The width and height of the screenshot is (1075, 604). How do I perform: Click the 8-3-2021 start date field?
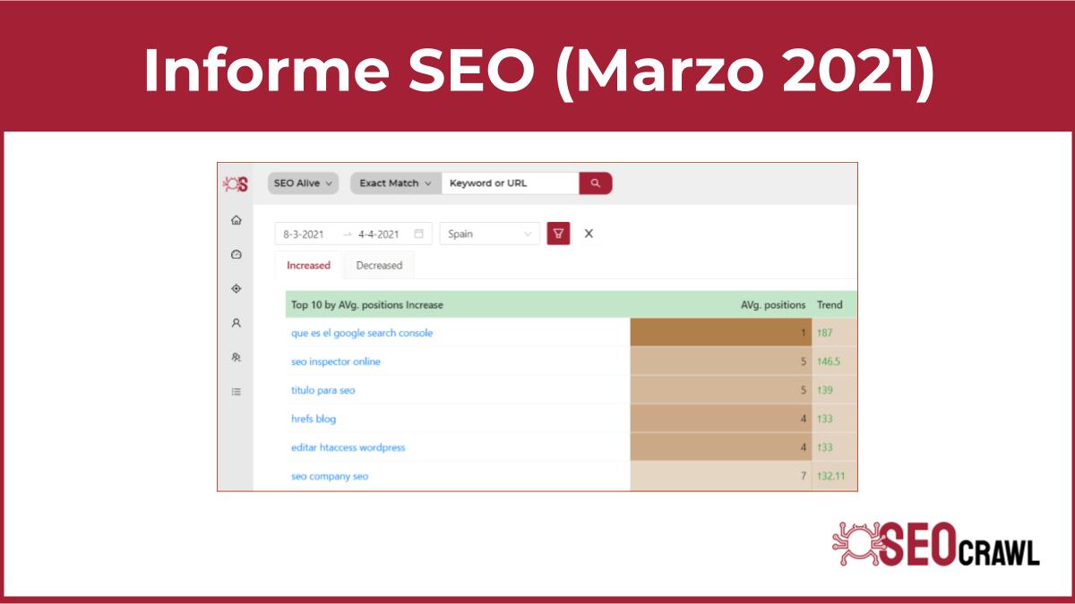[x=304, y=234]
